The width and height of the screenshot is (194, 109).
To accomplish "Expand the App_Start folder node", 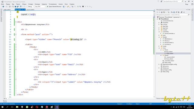I will tap(159, 28).
